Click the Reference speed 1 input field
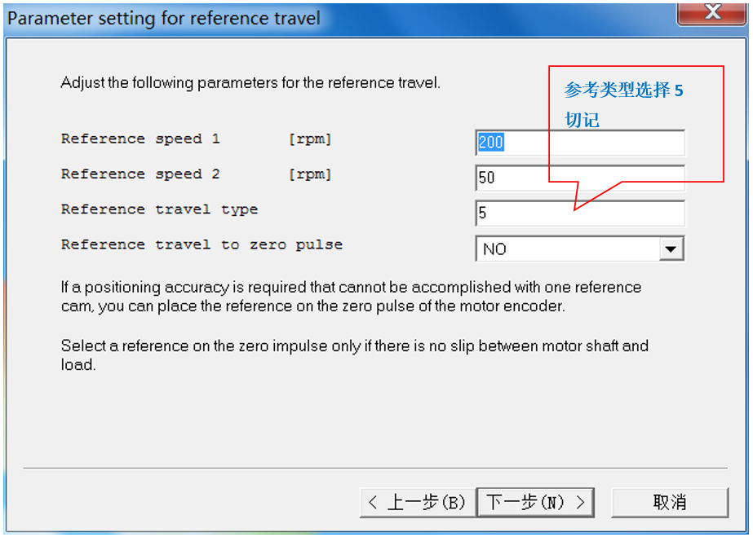The width and height of the screenshot is (753, 537). click(579, 143)
